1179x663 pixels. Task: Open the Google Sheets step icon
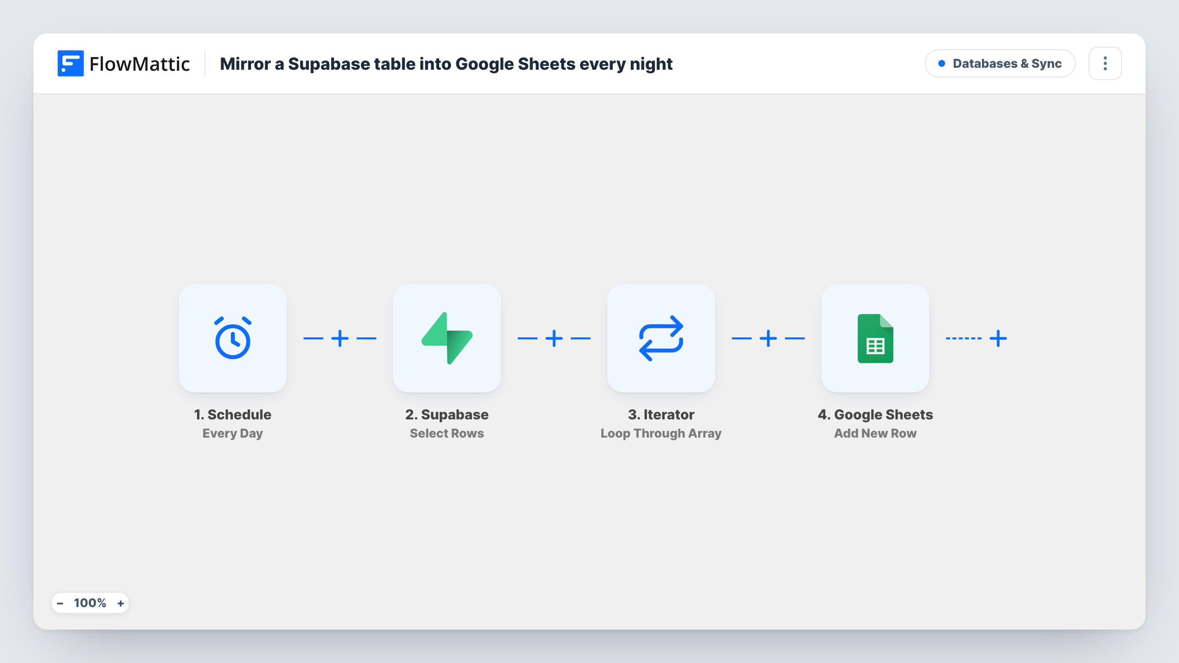875,338
